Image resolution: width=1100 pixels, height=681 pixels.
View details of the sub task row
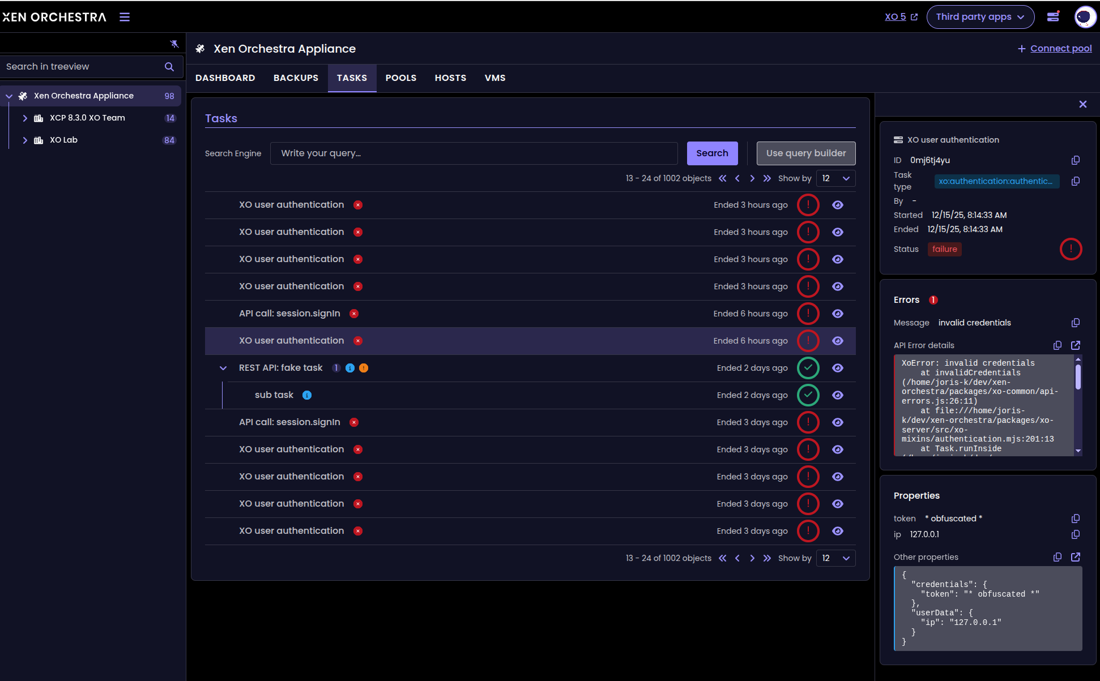837,395
